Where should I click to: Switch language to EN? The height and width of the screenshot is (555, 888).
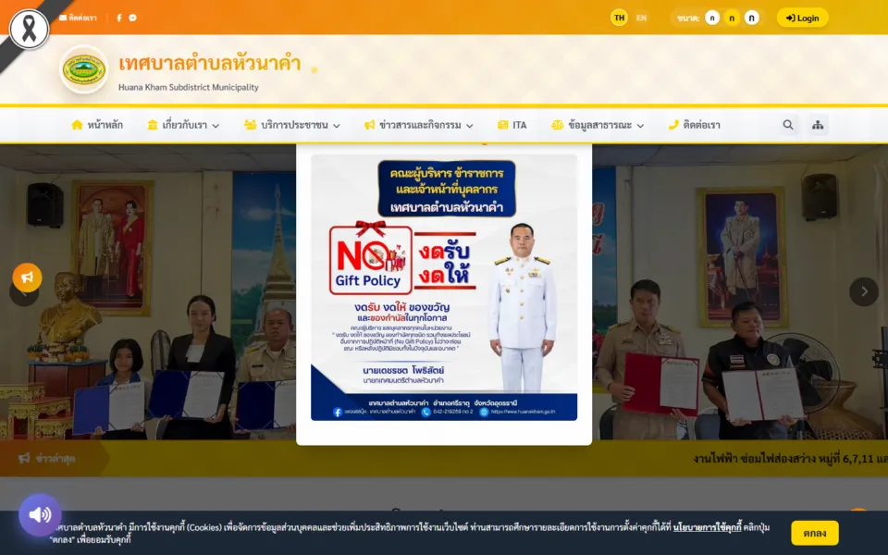pos(641,18)
